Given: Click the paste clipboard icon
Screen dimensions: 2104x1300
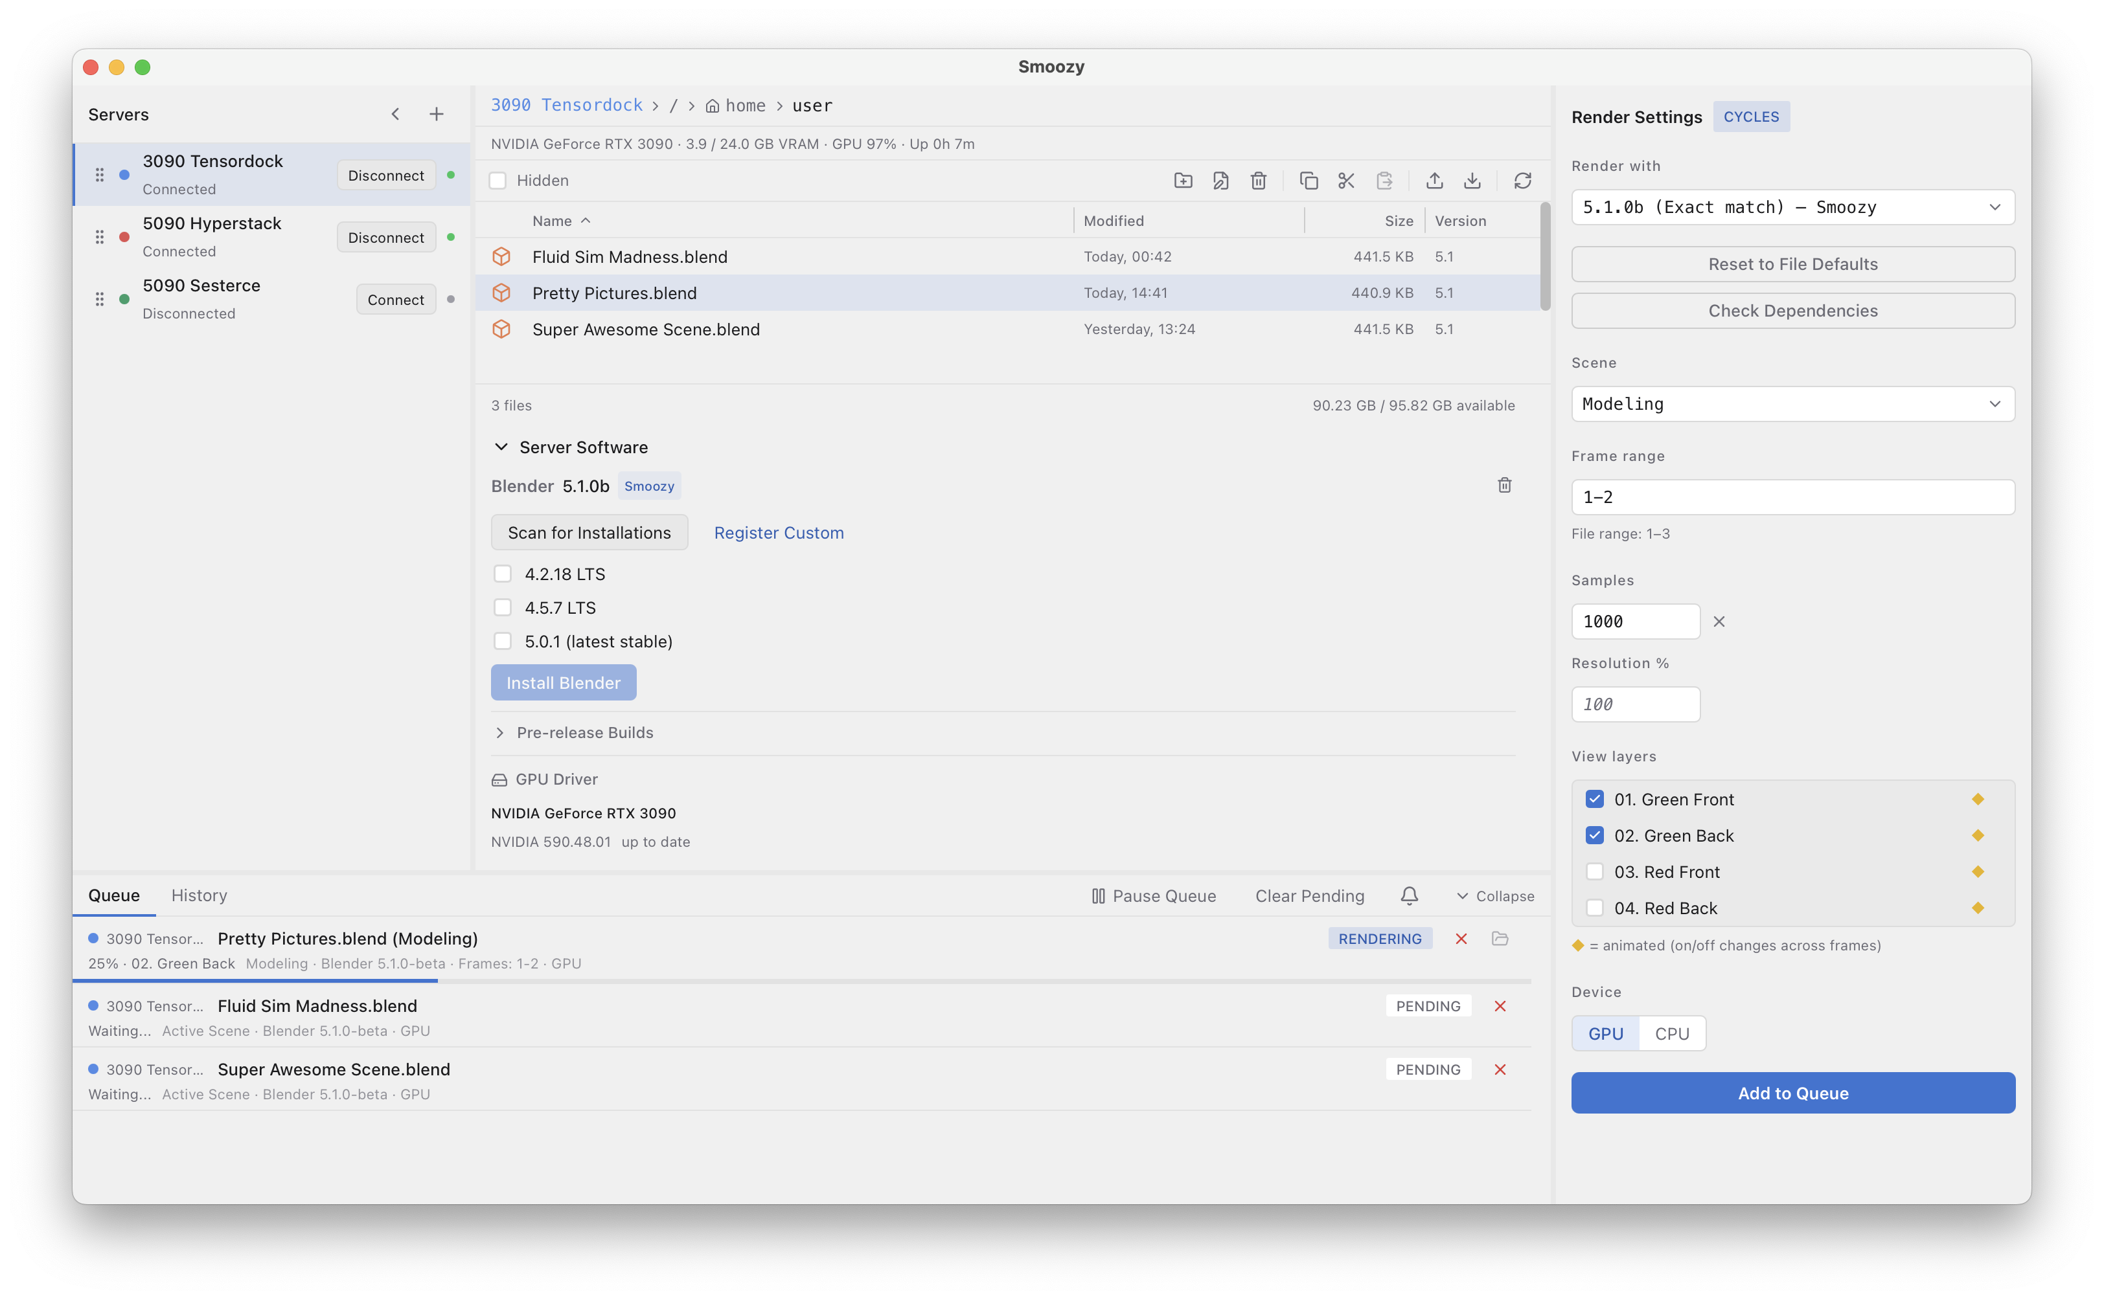Looking at the screenshot, I should click(1384, 181).
